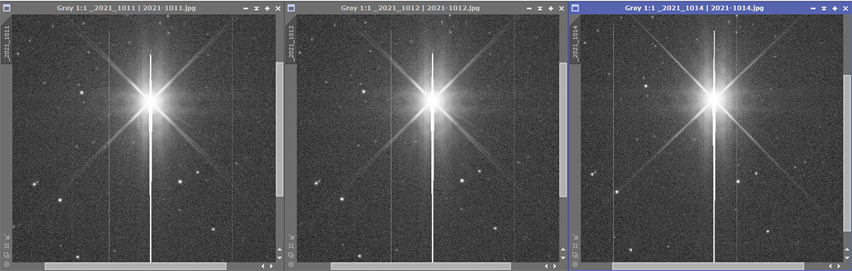852x271 pixels.
Task: Click scroll-down arrow in 2021-1012.jpg window
Action: click(x=563, y=258)
